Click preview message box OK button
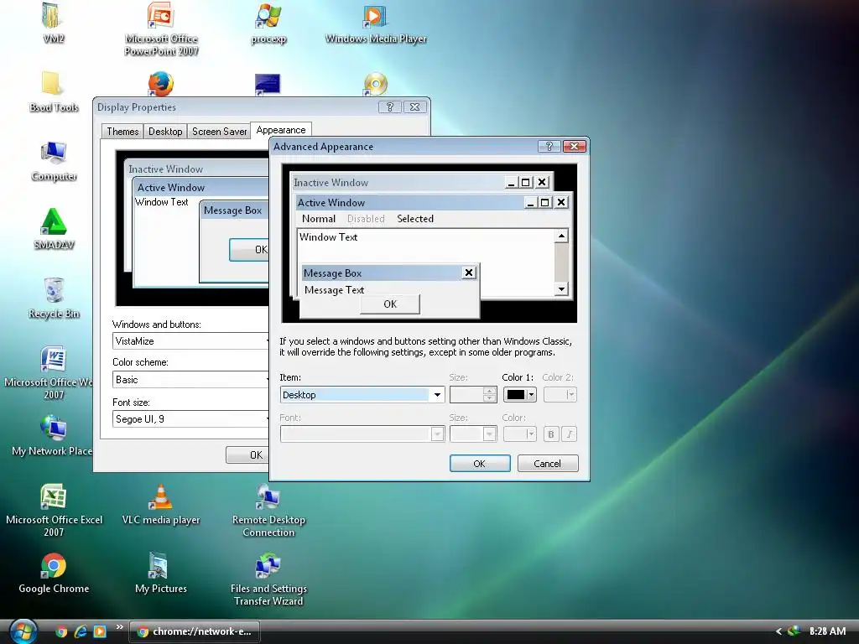The height and width of the screenshot is (644, 859). click(390, 304)
